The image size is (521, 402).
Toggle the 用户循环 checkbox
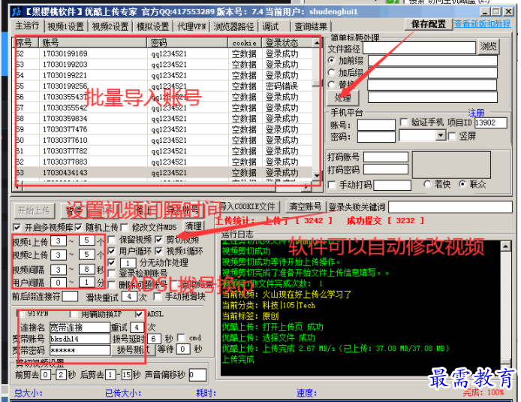tap(112, 251)
